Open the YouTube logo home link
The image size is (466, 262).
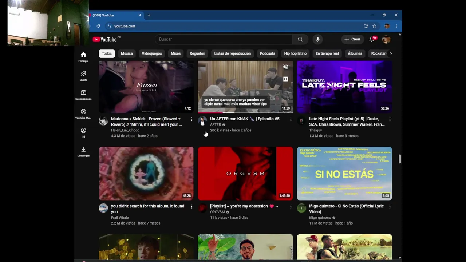pos(105,39)
